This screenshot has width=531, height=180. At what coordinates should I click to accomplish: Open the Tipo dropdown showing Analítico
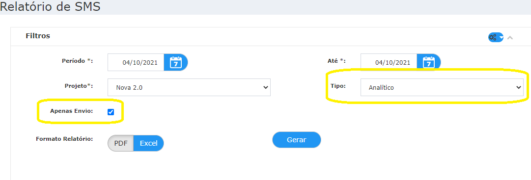click(442, 87)
